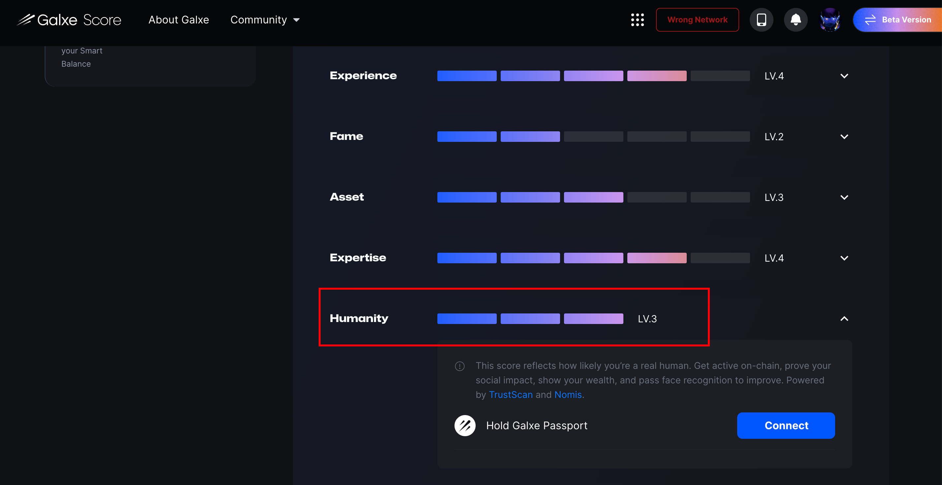Image resolution: width=942 pixels, height=485 pixels.
Task: Open the apps grid menu icon
Action: [637, 20]
